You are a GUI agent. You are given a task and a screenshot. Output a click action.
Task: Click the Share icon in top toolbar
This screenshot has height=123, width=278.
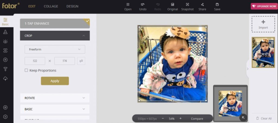coord(202,7)
